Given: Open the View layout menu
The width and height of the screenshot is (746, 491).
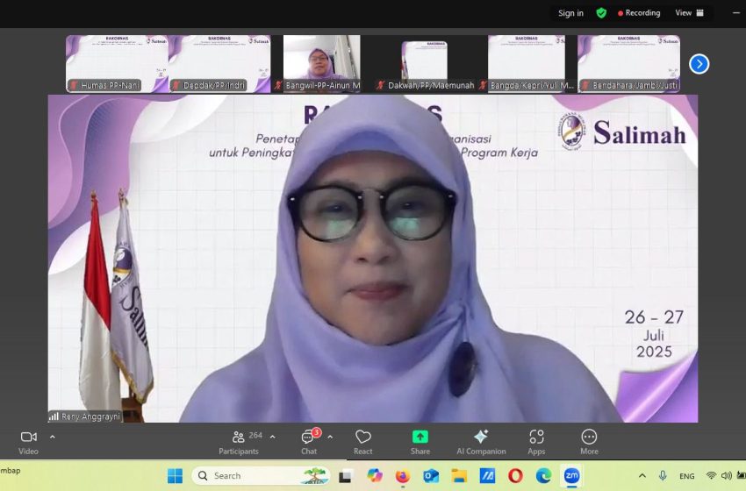Looking at the screenshot, I should (x=689, y=13).
